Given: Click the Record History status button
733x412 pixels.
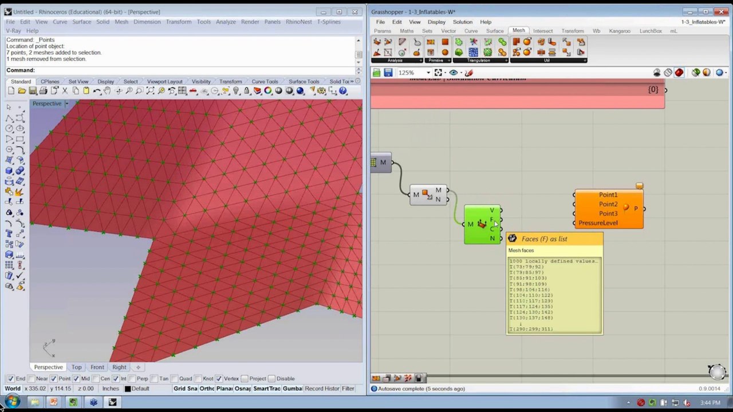Looking at the screenshot, I should [322, 389].
